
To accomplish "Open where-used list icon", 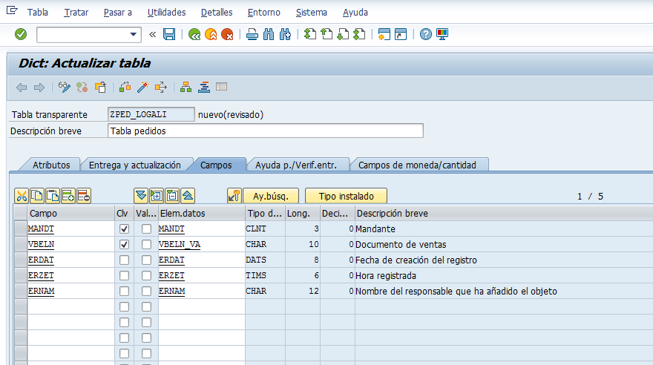I will (x=161, y=87).
